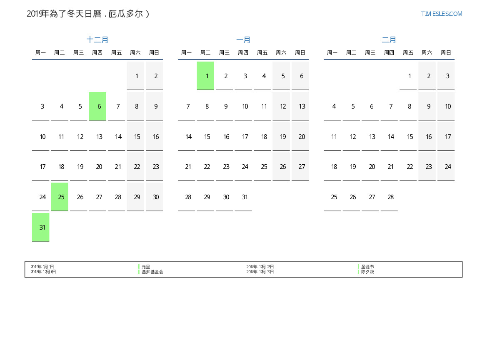This screenshot has width=487, height=344.
Task: Click the green swatch beside 圣诞节
Action: [358, 267]
